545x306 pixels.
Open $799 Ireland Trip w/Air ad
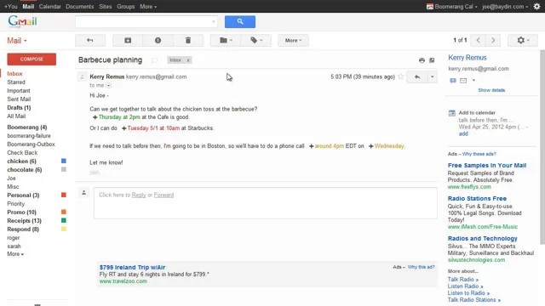click(133, 267)
